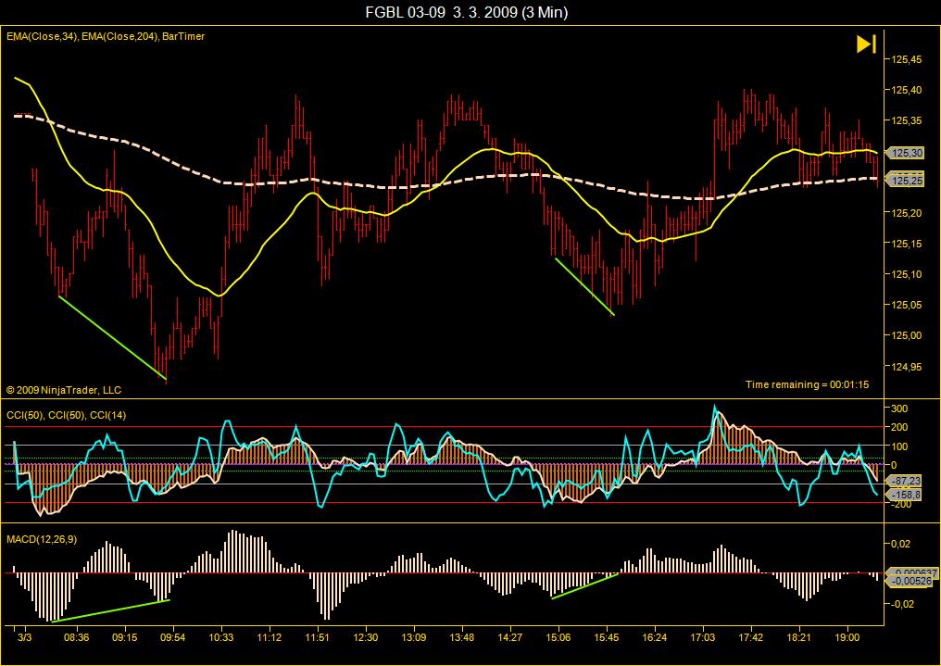The height and width of the screenshot is (666, 941).
Task: Click the 125,30 price marker on axis
Action: [905, 153]
